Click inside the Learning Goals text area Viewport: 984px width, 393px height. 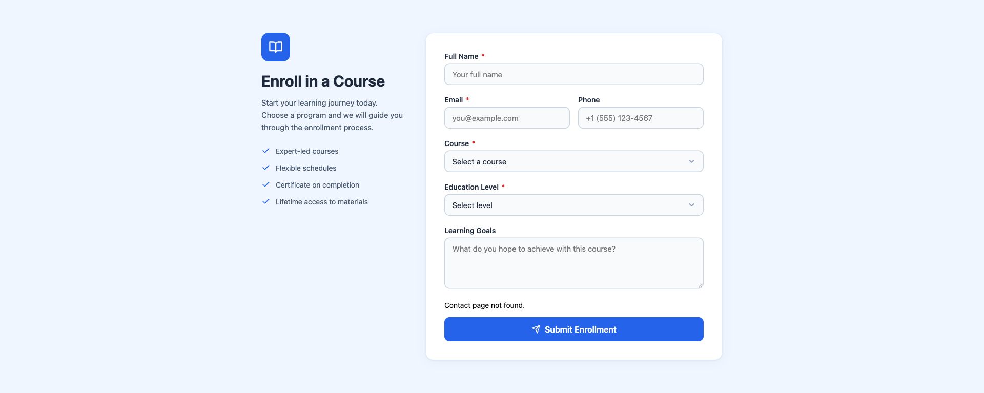pos(573,263)
